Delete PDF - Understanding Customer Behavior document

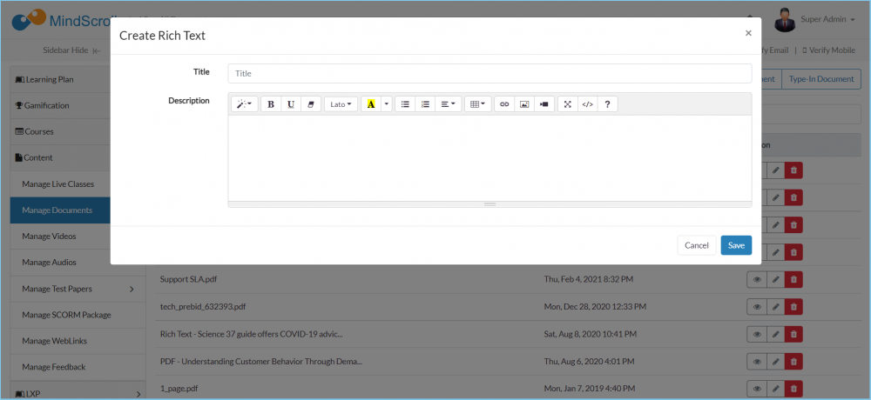click(x=793, y=362)
